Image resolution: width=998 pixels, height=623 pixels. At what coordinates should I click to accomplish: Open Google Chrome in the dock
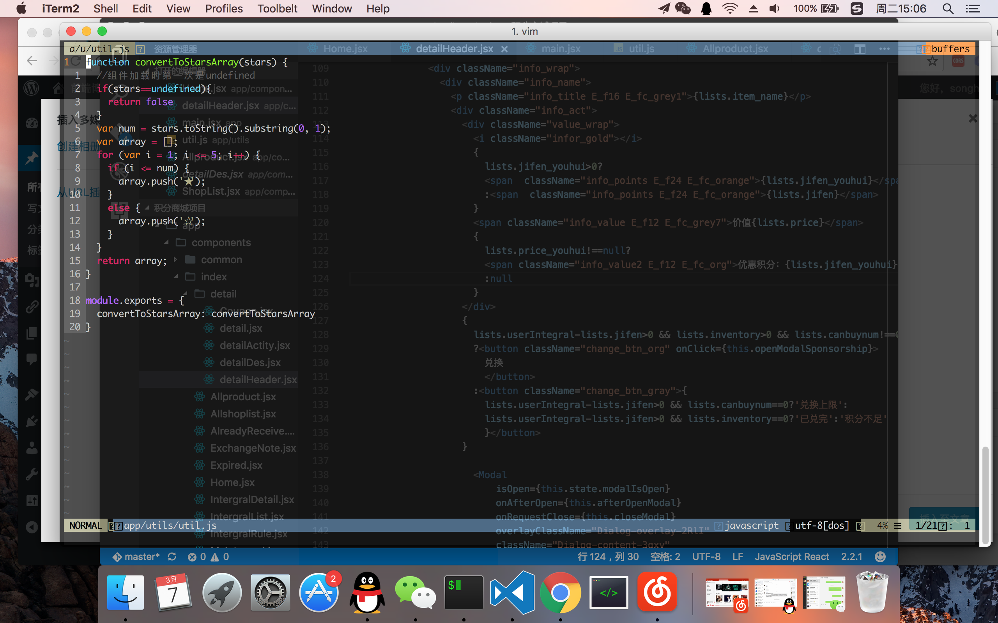pos(560,593)
